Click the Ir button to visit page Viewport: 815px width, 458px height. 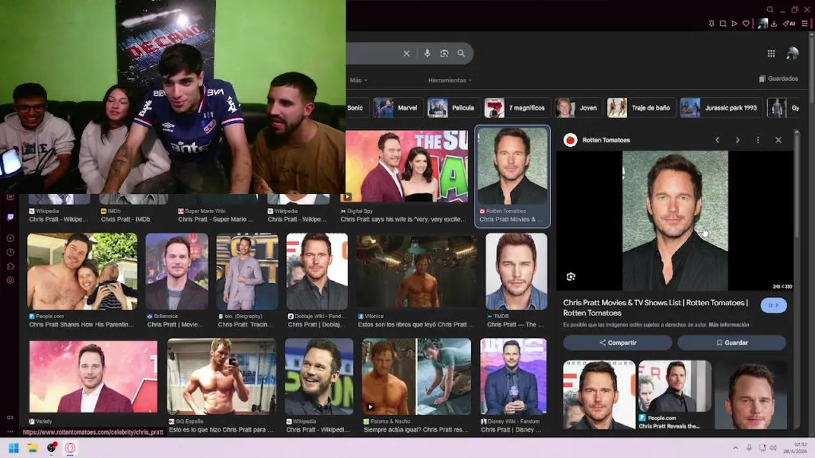[x=774, y=305]
